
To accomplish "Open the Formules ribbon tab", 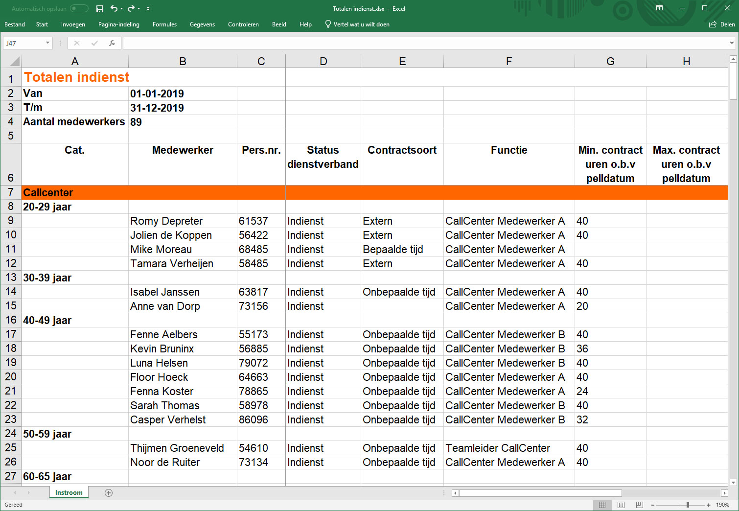I will [x=164, y=24].
